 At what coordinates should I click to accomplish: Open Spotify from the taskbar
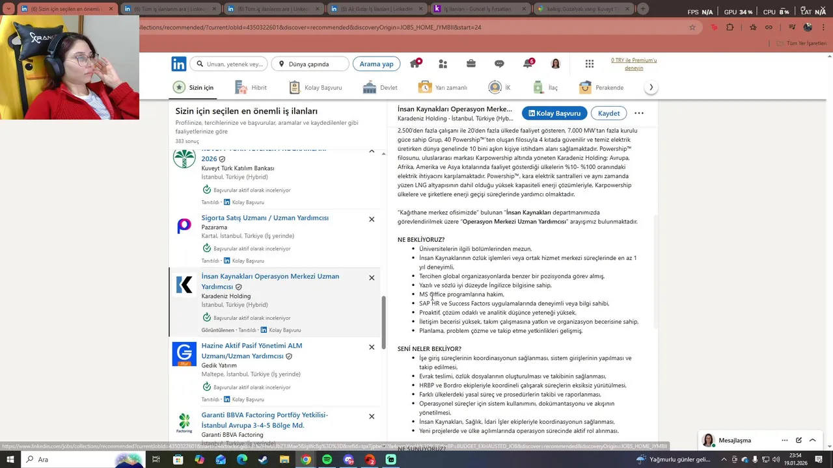[327, 460]
